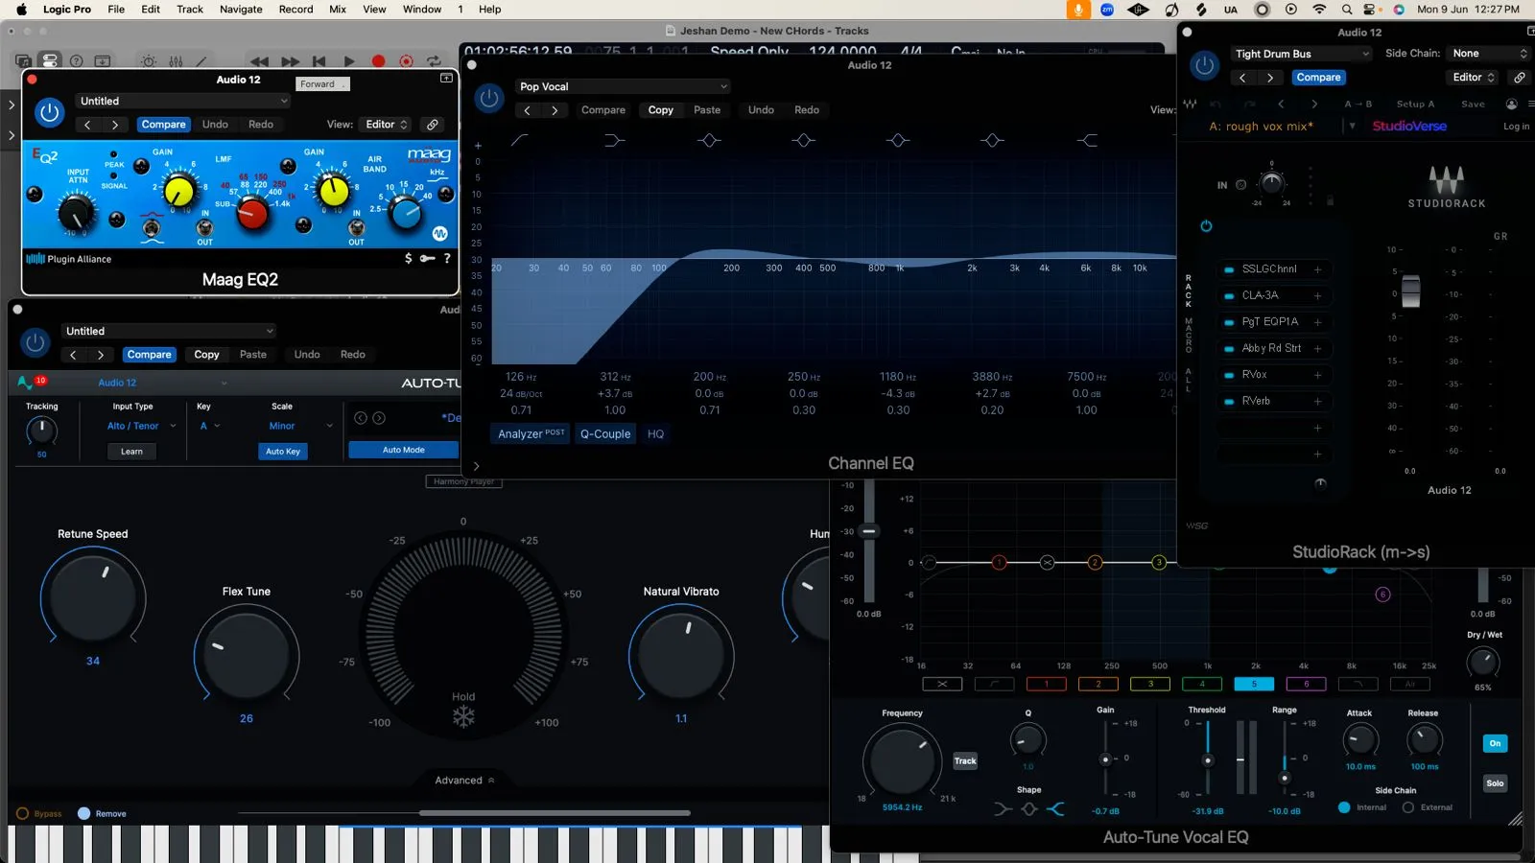
Task: Open the Scale dropdown set to Minor in Auto-Tune
Action: pyautogui.click(x=297, y=426)
